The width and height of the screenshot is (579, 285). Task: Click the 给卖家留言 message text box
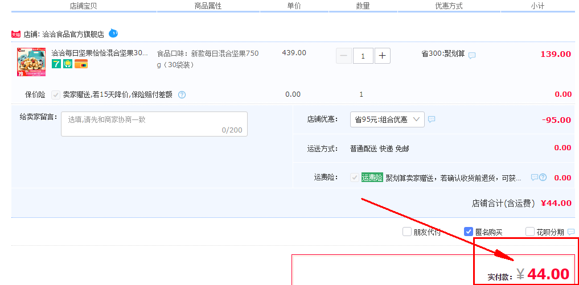154,124
